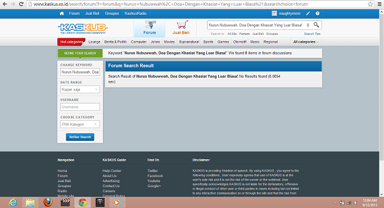
Task: Open Date Range Kapan saja dropdown
Action: pos(80,89)
